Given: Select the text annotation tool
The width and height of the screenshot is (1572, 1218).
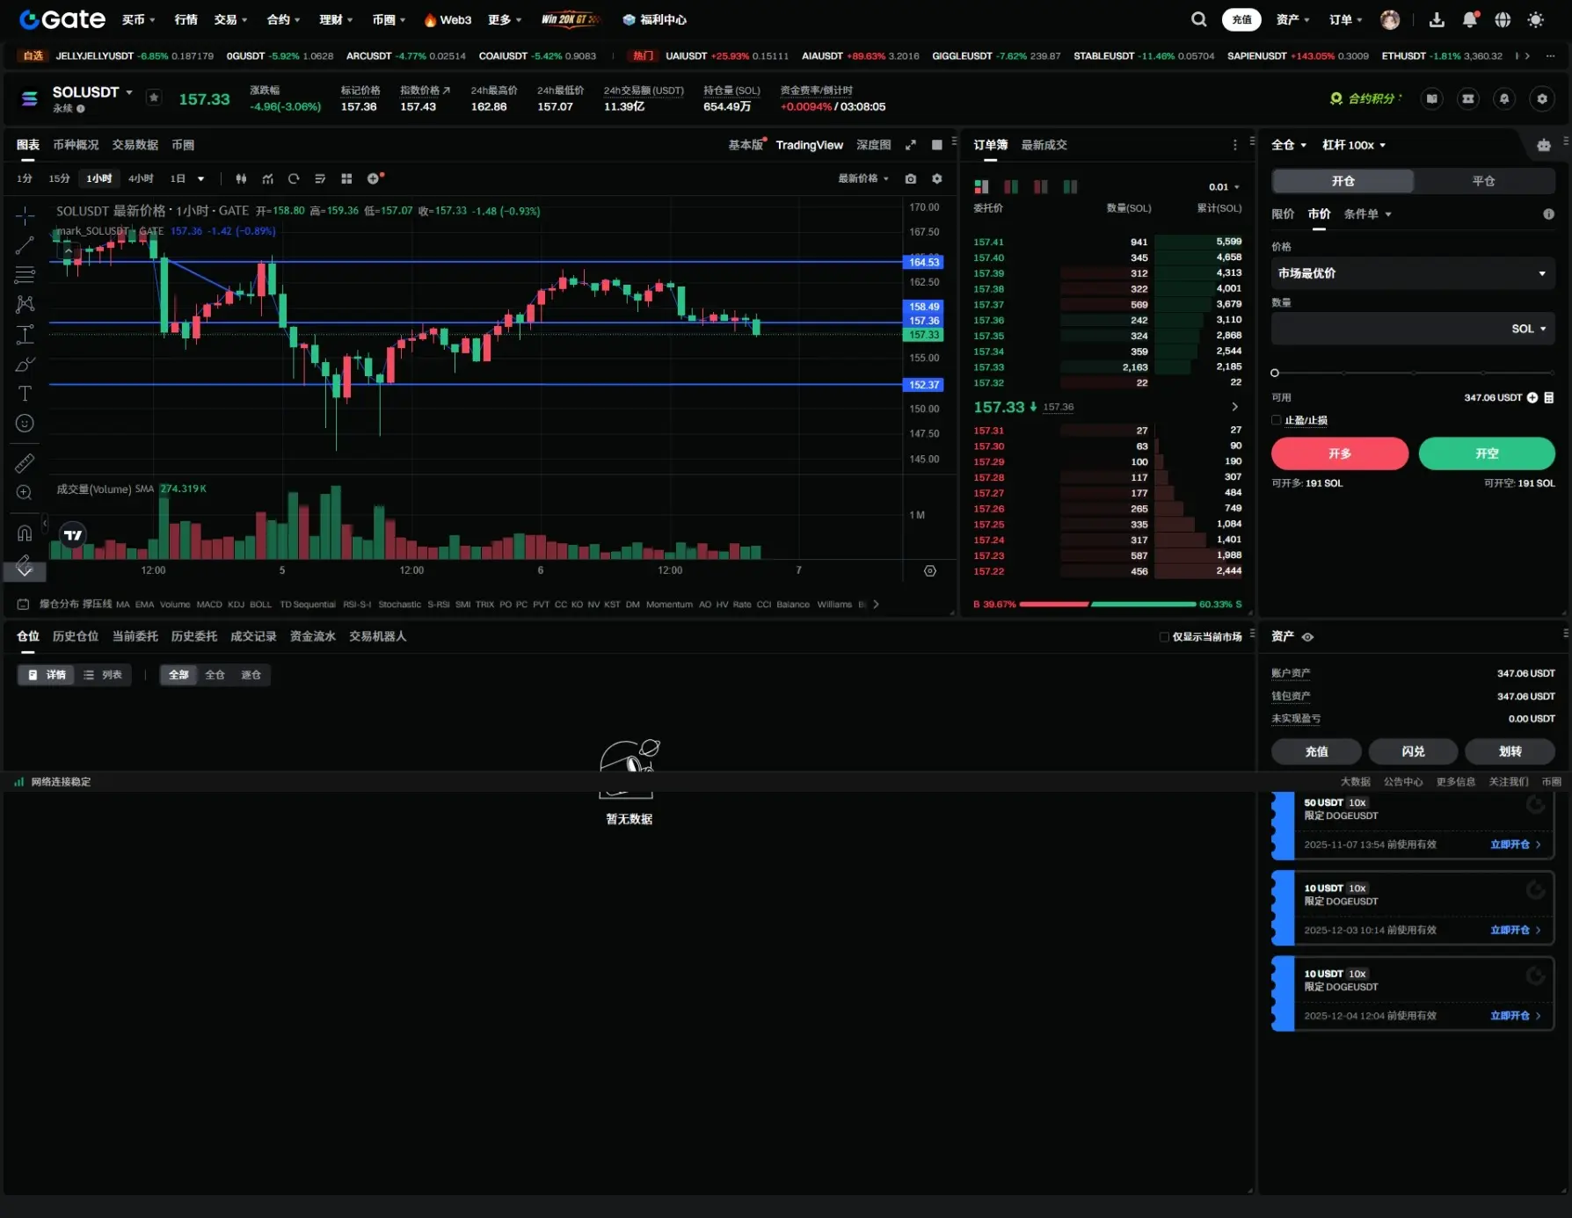Looking at the screenshot, I should 25,393.
